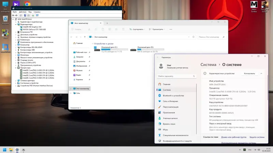Open Документы in Explorer sidebar
Image resolution: width=273 pixels, height=153 pixels.
(x=80, y=61)
